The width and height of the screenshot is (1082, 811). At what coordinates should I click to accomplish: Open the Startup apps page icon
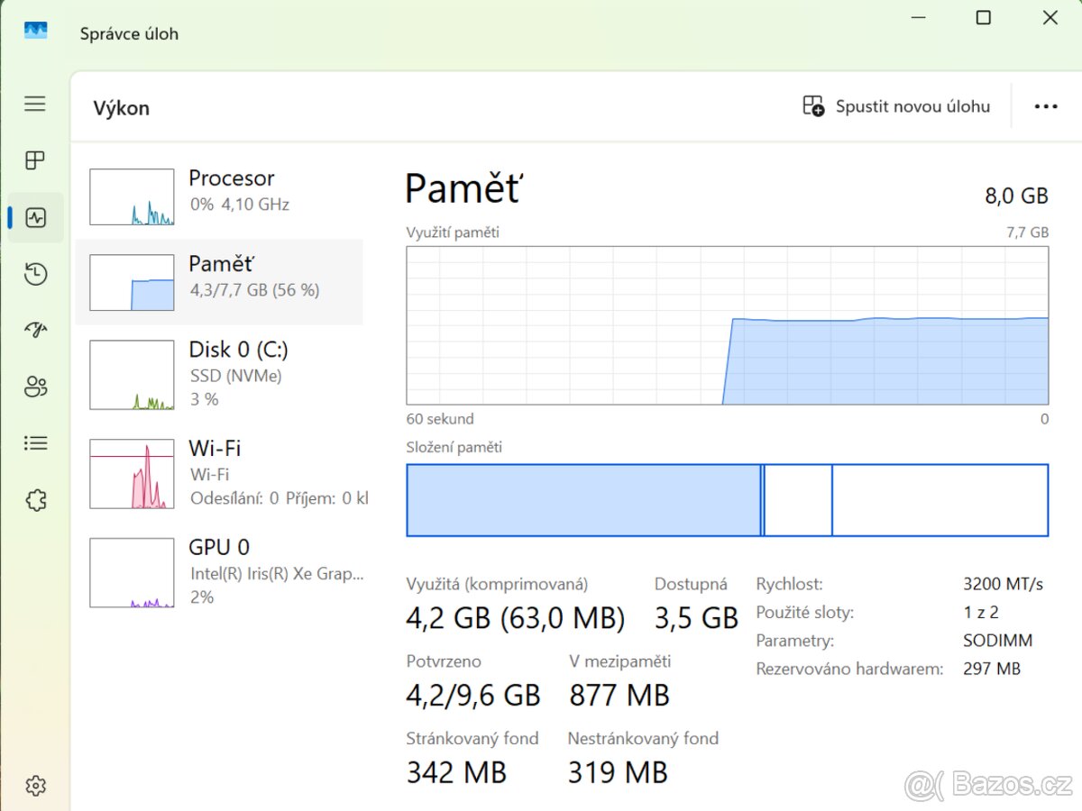(35, 331)
